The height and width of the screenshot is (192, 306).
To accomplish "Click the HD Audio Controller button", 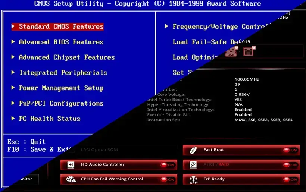I will 119,165.
